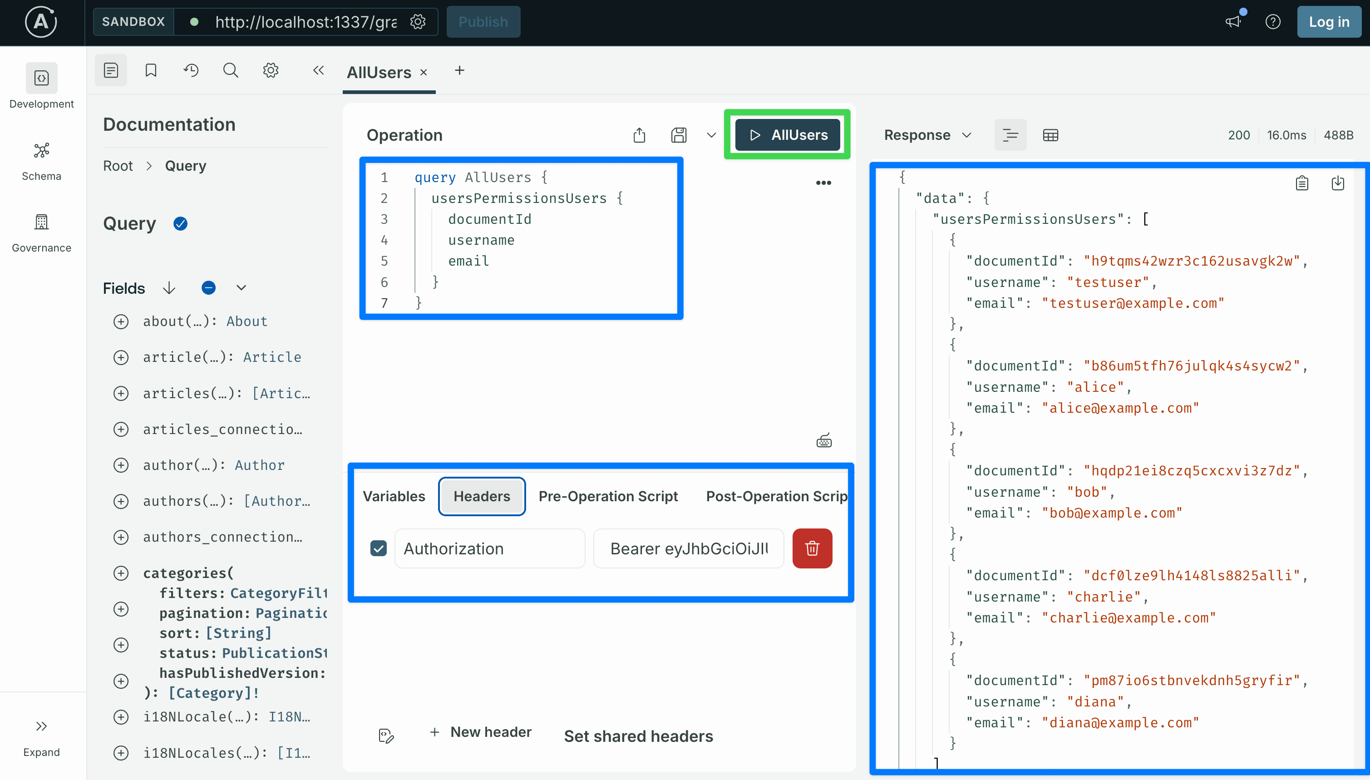Add the i18NLocales field to operation

(121, 753)
